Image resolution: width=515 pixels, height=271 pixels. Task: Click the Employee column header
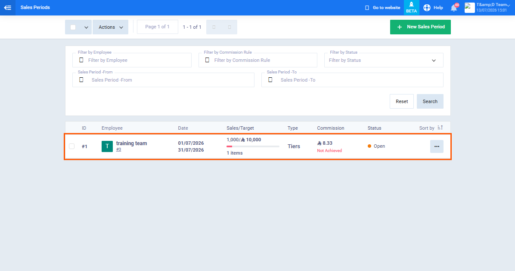coord(112,128)
